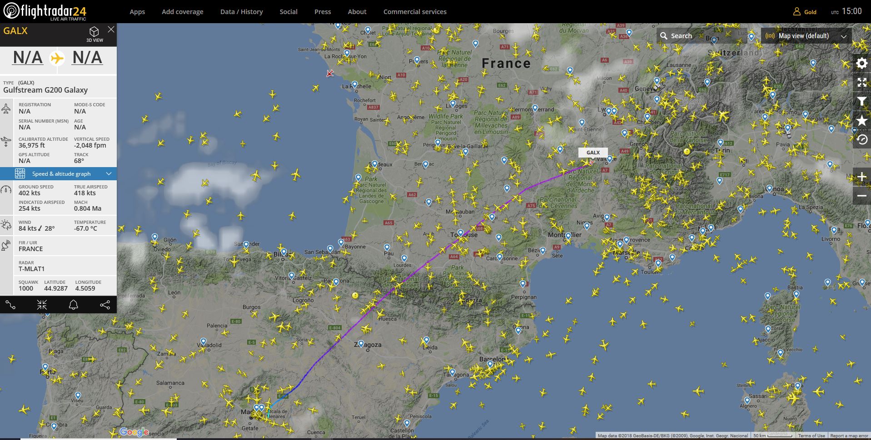Open the flight filters funnel icon

[x=862, y=101]
